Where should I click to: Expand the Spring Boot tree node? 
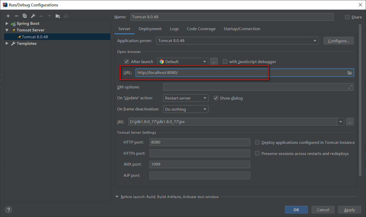click(x=7, y=23)
